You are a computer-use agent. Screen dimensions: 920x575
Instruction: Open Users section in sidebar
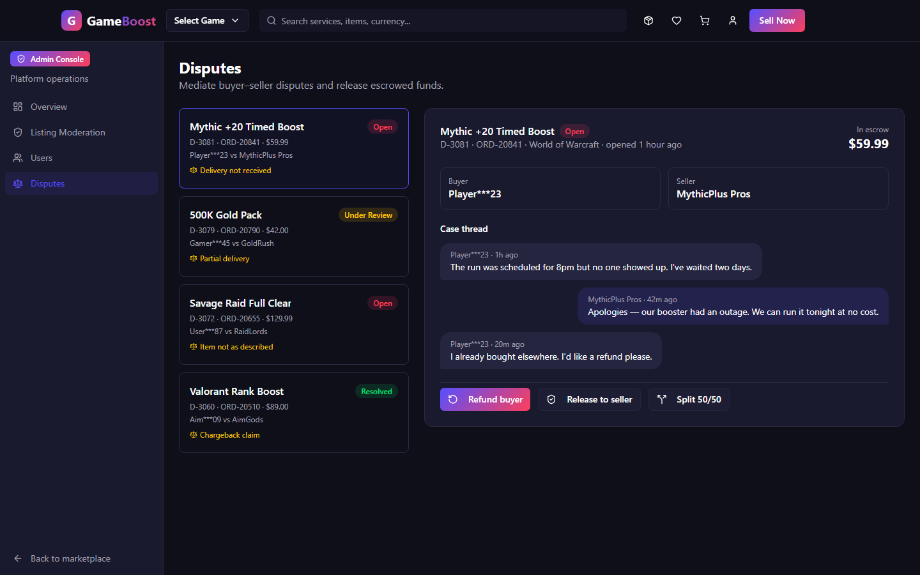click(x=81, y=158)
